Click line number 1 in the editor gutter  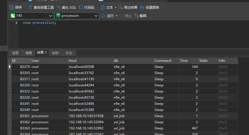(x=16, y=23)
